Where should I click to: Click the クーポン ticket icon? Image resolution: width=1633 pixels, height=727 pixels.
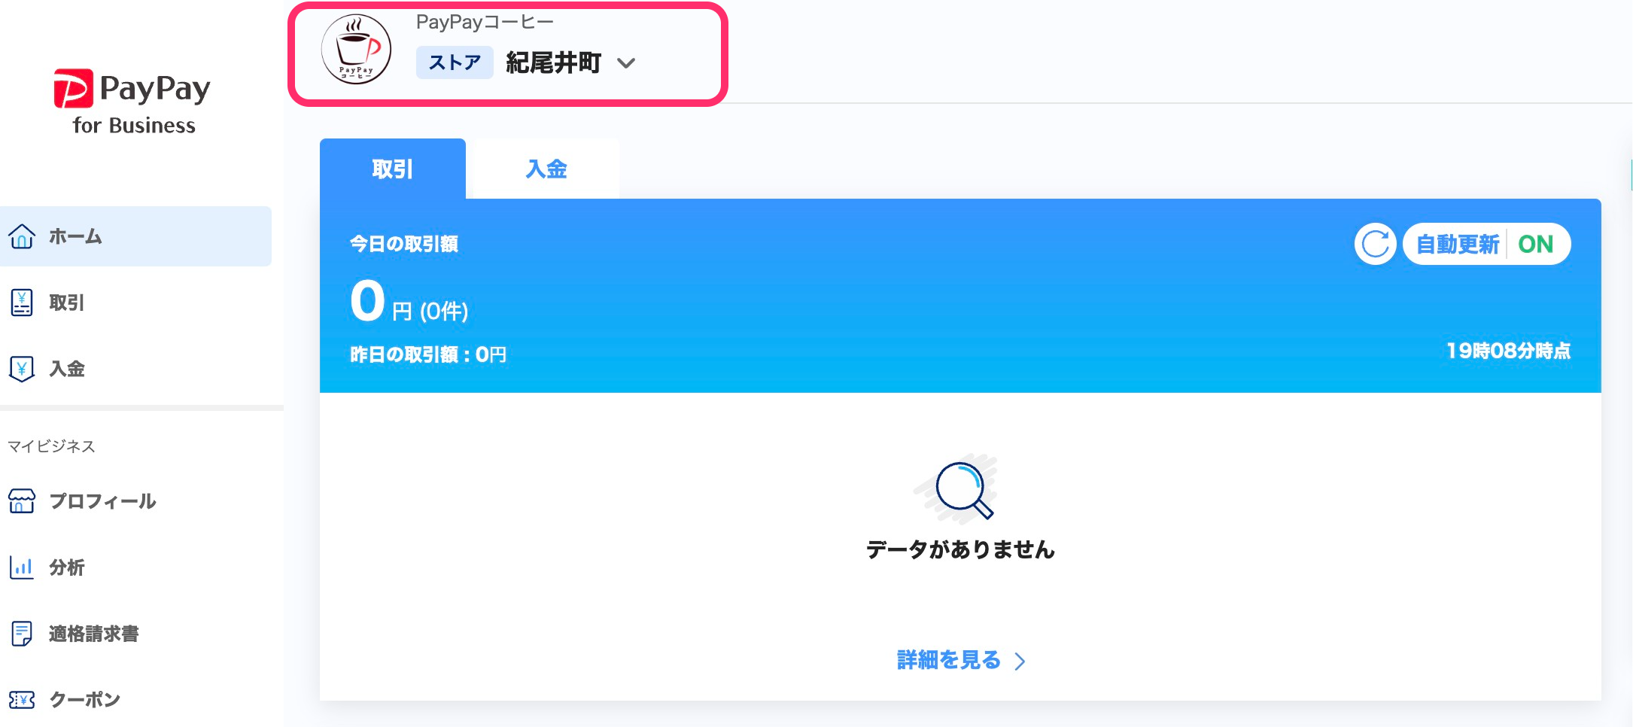(x=22, y=700)
